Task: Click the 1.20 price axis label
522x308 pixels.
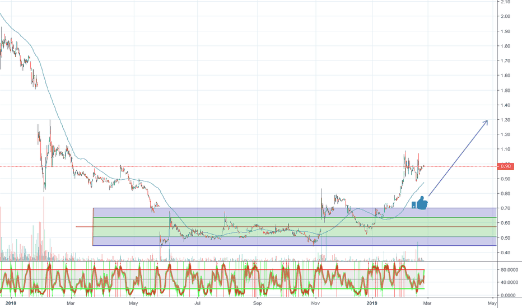Action: pos(505,134)
